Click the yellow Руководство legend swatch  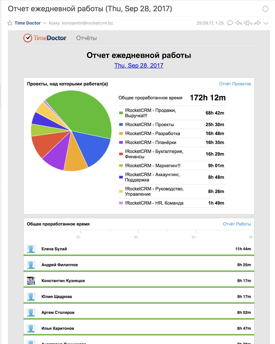click(121, 192)
